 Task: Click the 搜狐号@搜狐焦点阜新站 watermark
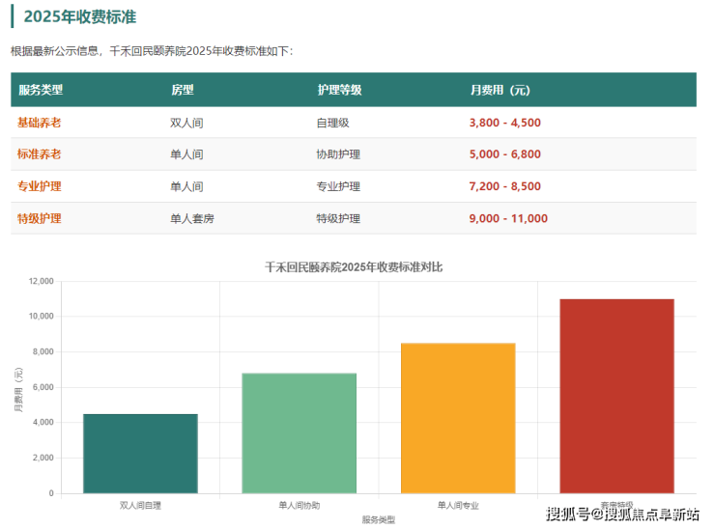click(x=622, y=514)
